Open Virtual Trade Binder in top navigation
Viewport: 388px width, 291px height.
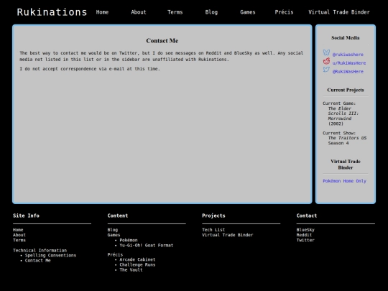pyautogui.click(x=339, y=12)
